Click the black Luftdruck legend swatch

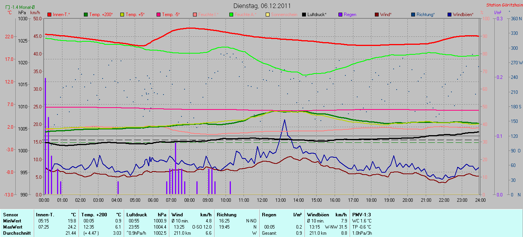pyautogui.click(x=304, y=15)
